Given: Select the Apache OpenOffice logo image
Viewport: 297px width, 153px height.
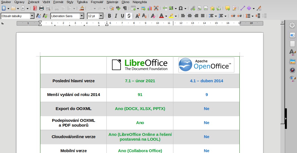Looking at the screenshot, I should point(206,65).
